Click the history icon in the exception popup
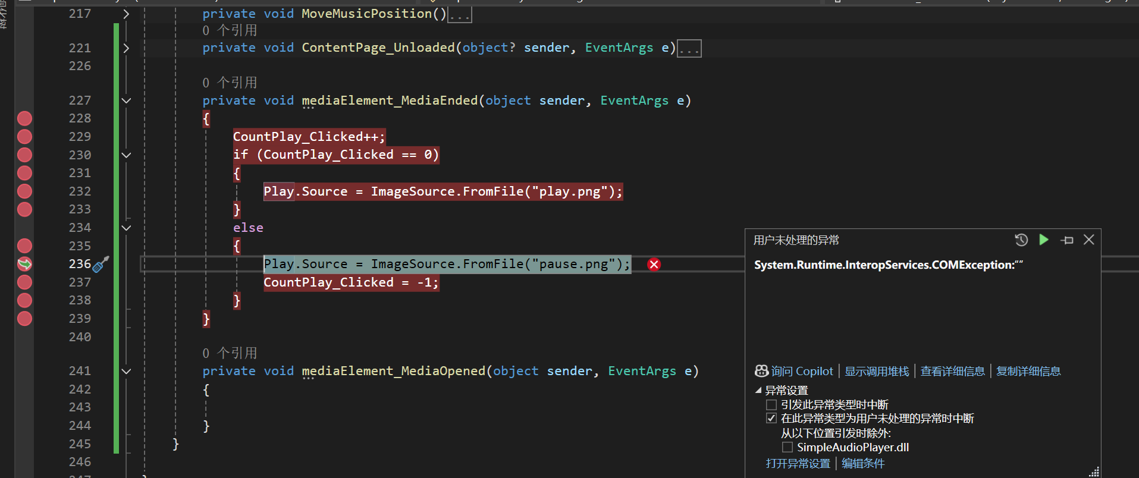The image size is (1139, 478). click(1021, 240)
